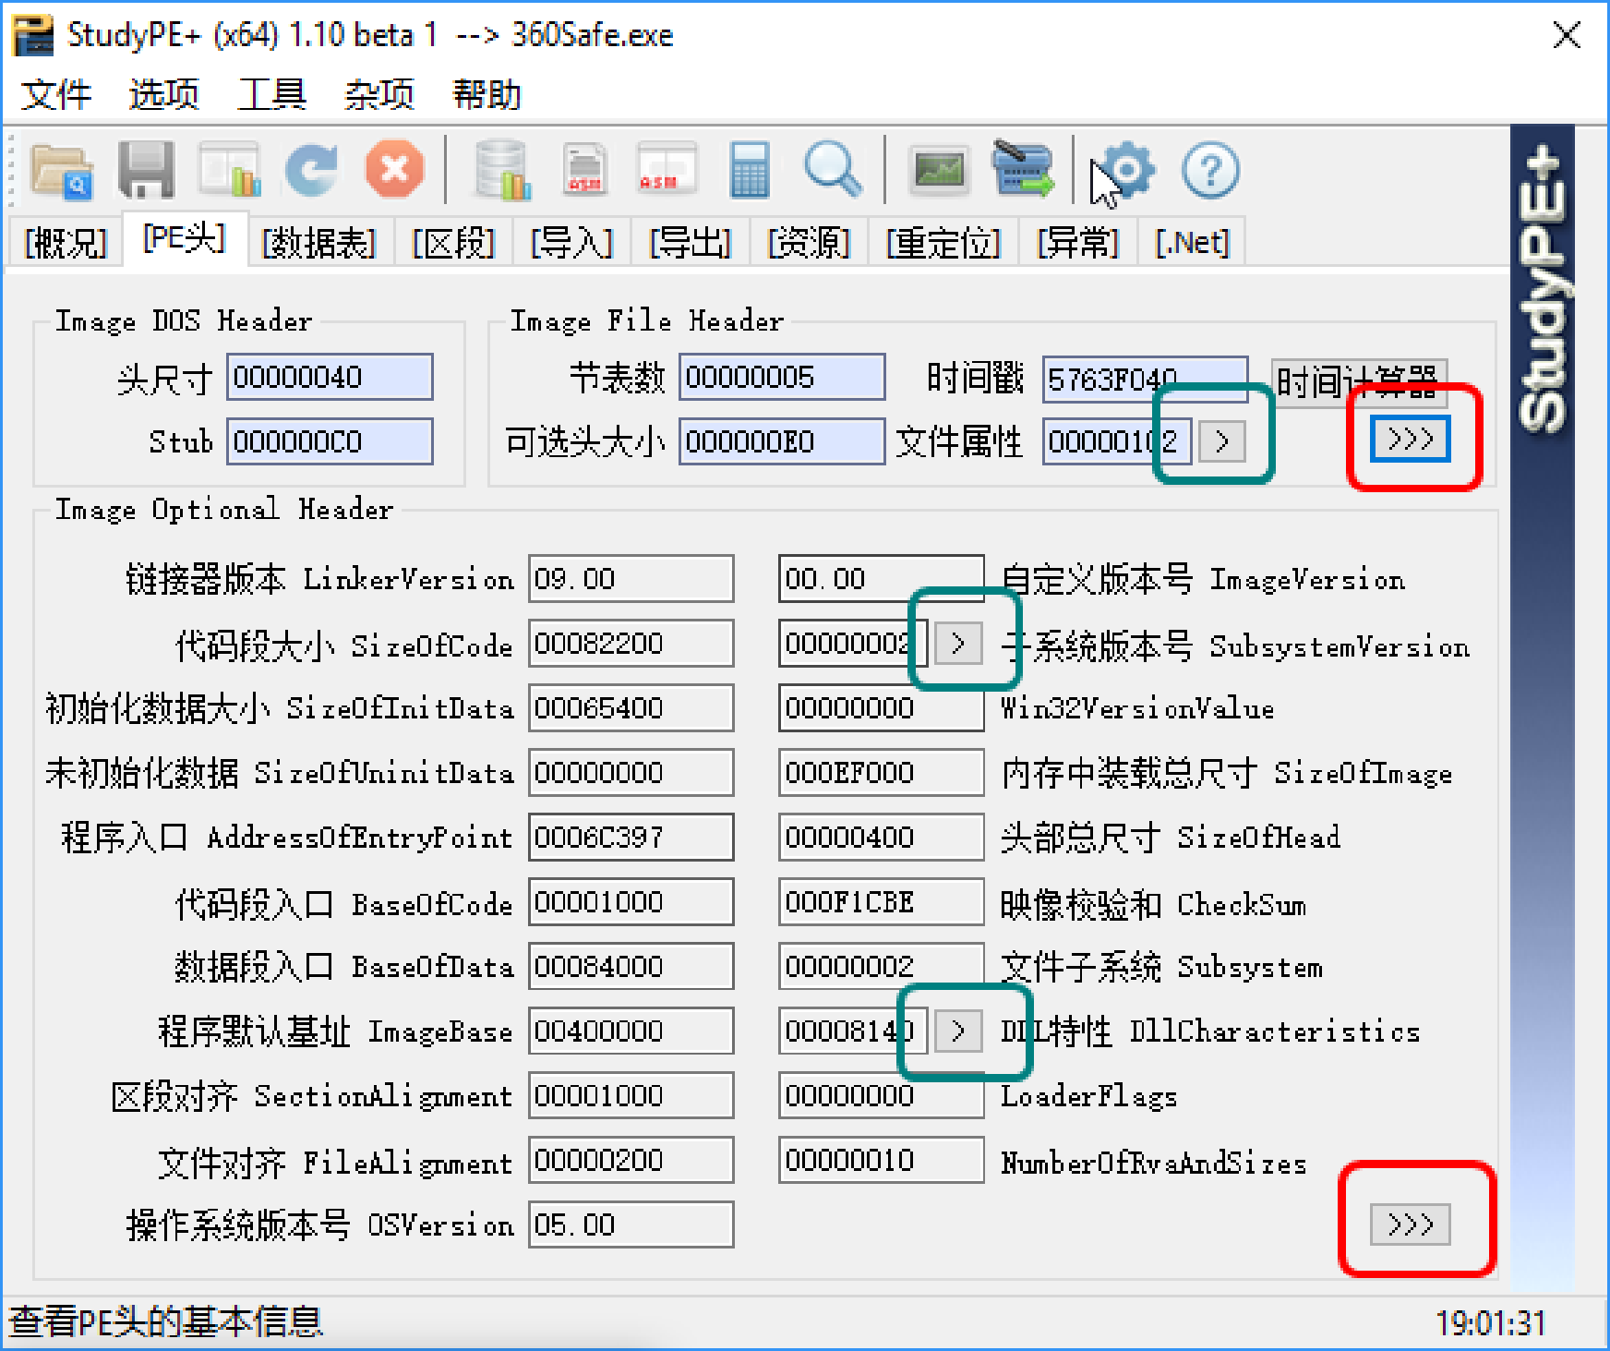Click the FileAlignment field 00000200
The height and width of the screenshot is (1351, 1610).
click(x=631, y=1160)
